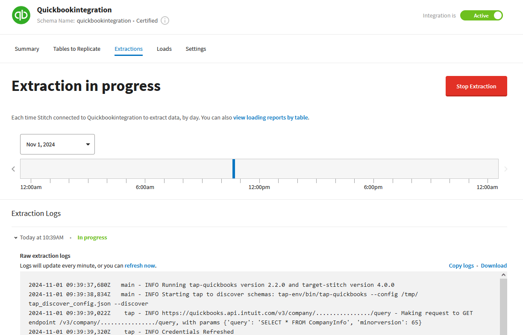Switch to the Loads tab
Viewport: 523px width, 335px height.
164,49
